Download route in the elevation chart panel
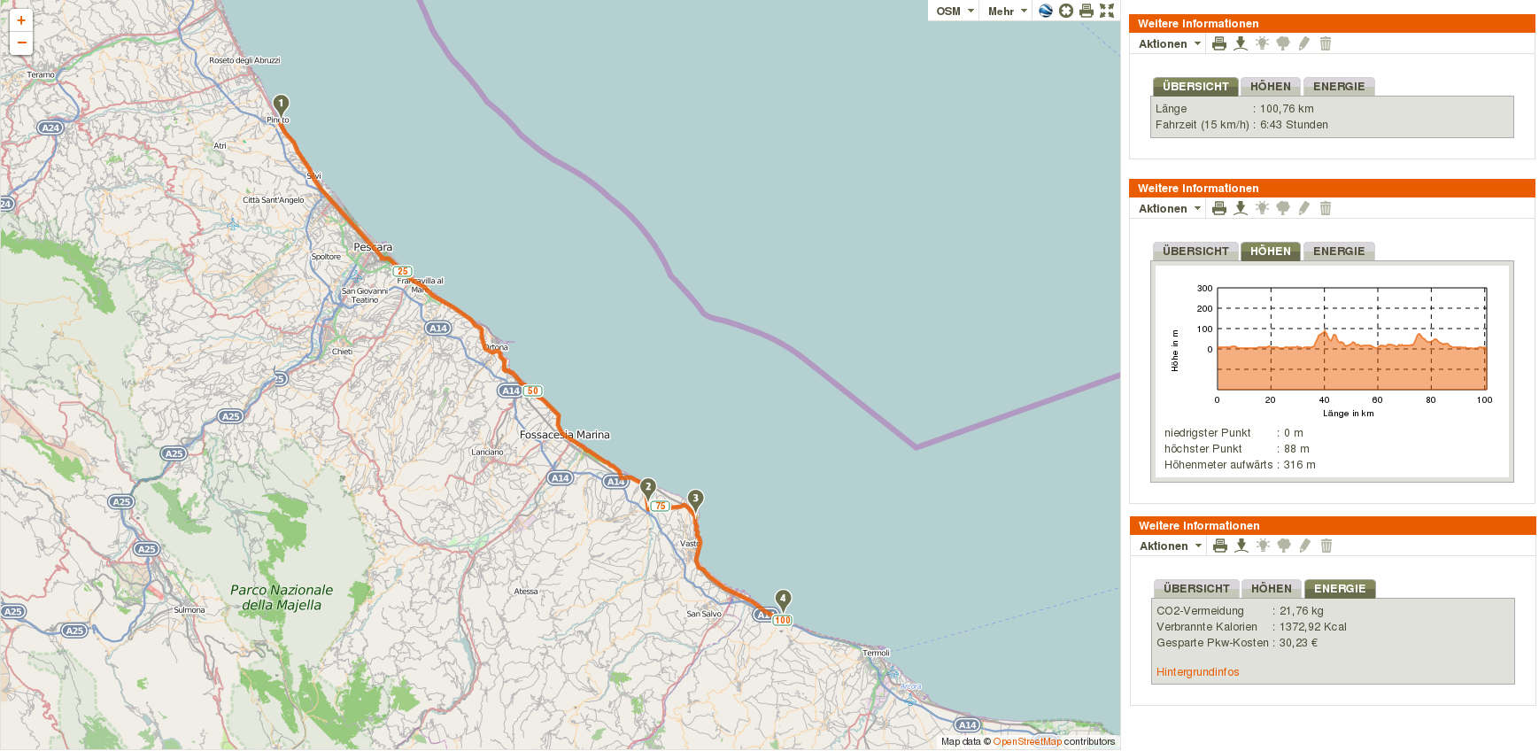1539x751 pixels. pyautogui.click(x=1241, y=208)
